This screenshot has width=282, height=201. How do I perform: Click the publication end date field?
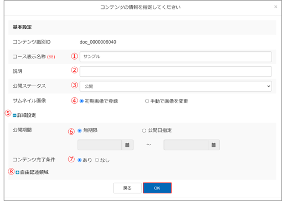[x=186, y=145]
